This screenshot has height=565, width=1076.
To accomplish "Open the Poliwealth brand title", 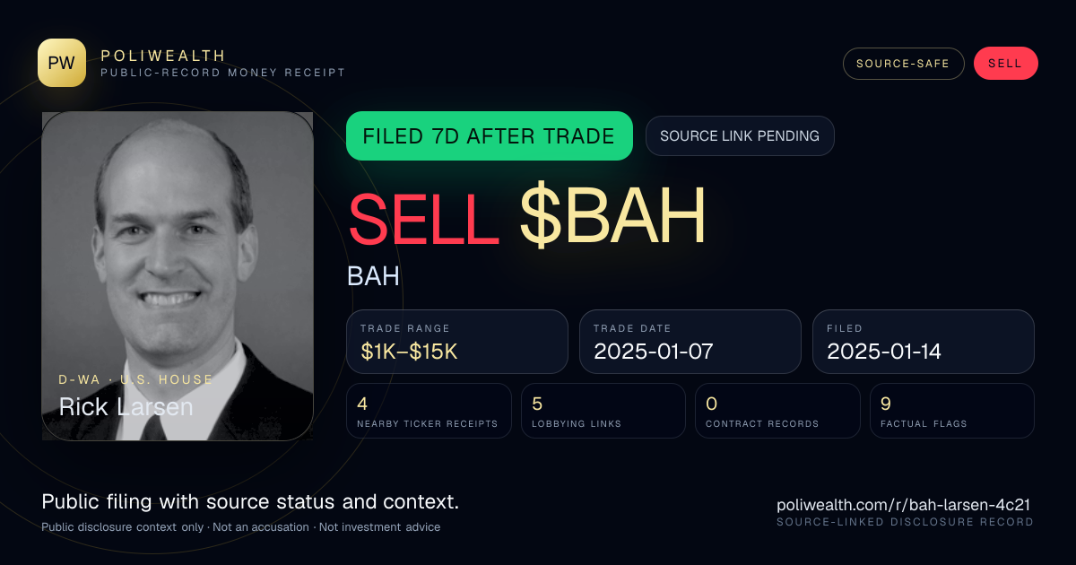I will point(163,56).
